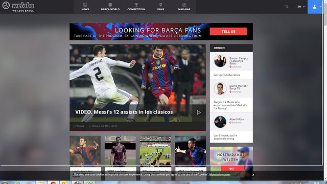Open the Borda - Campos / Catalunya Ràdio author
The height and width of the screenshot is (184, 327).
tap(239, 61)
